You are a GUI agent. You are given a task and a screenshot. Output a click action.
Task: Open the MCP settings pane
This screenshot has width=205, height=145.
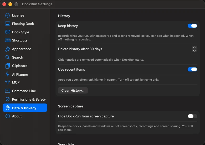tap(25, 82)
